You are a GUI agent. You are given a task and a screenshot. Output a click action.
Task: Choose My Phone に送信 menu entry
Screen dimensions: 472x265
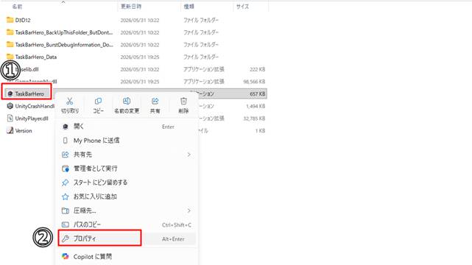(127, 141)
